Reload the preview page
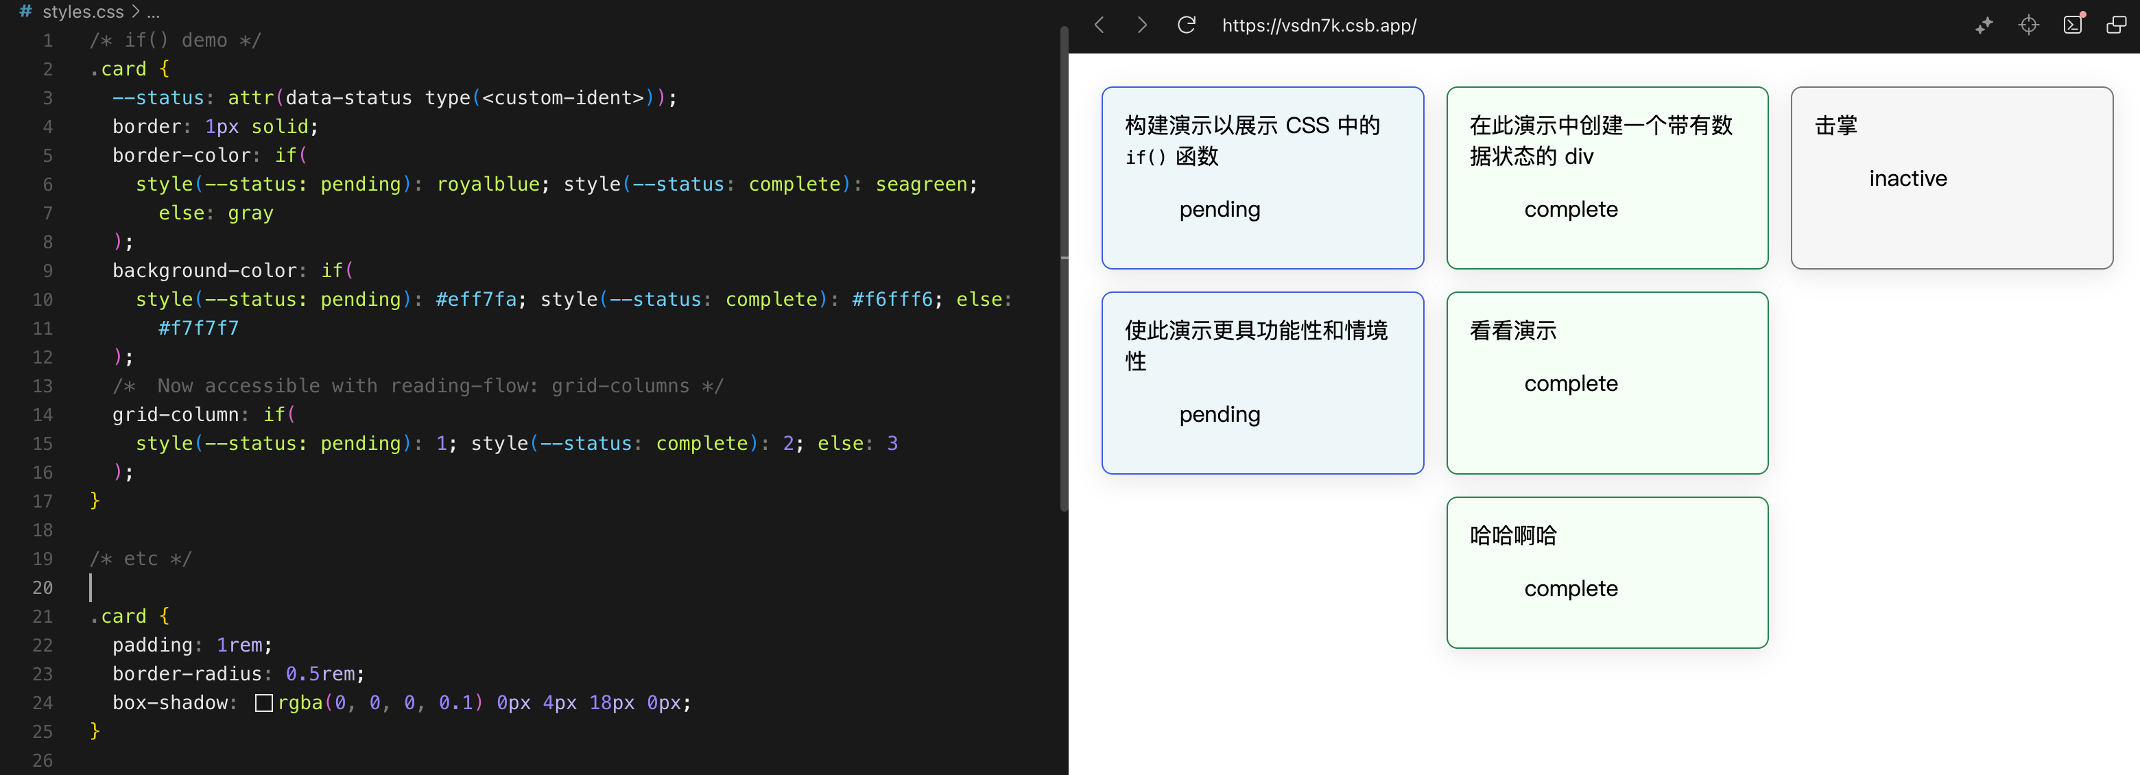 [1187, 25]
